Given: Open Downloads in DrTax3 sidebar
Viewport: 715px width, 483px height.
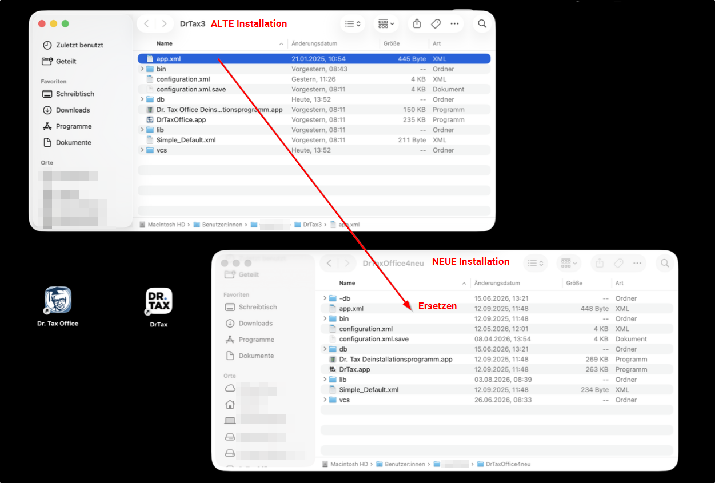Looking at the screenshot, I should [x=66, y=110].
